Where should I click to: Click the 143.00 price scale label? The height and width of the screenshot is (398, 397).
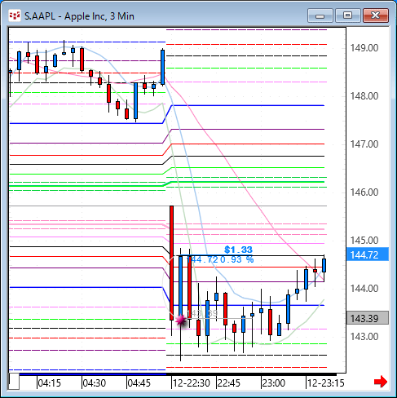(364, 337)
